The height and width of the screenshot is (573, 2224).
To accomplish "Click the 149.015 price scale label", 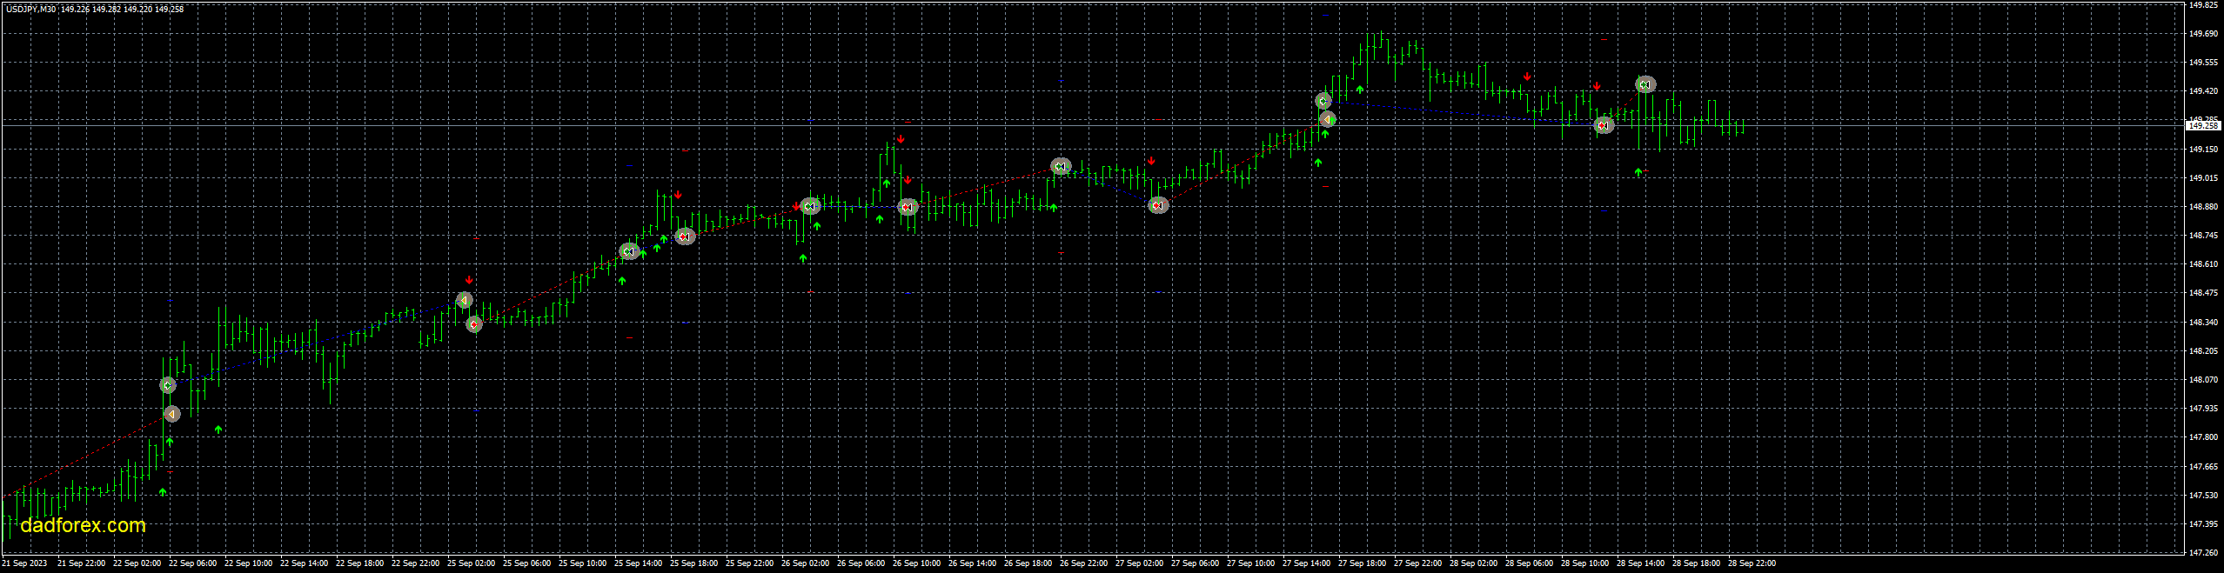I will 2203,178.
